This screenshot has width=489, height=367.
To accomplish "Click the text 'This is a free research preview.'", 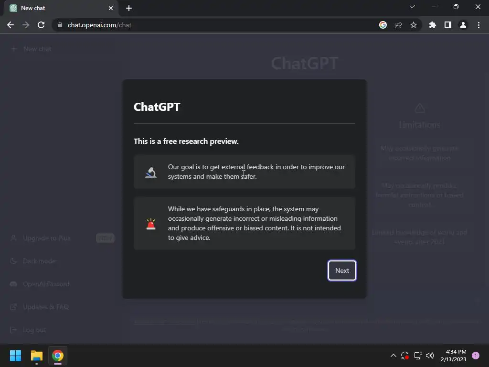I will pyautogui.click(x=186, y=141).
